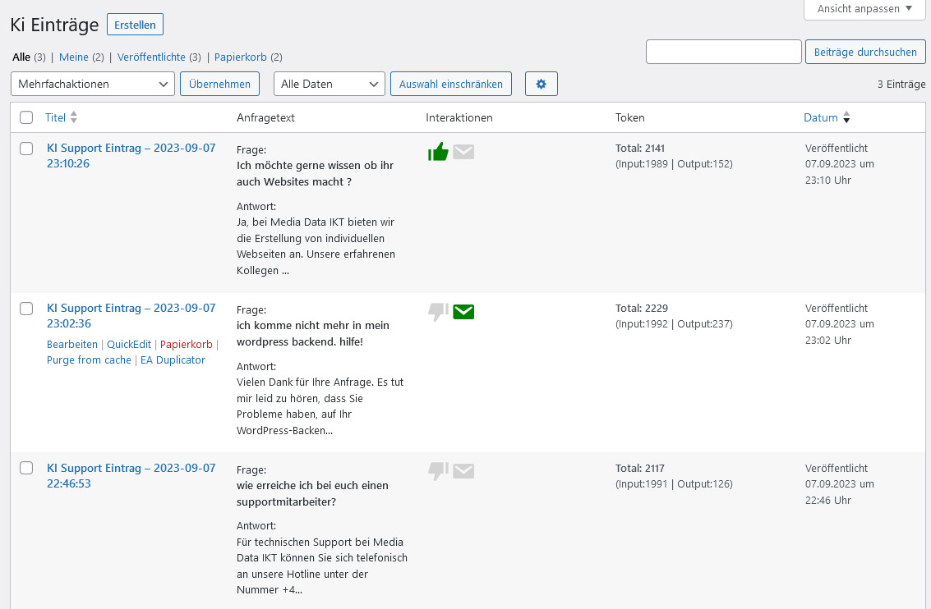
Task: Click the Datum column header link
Action: click(x=821, y=117)
